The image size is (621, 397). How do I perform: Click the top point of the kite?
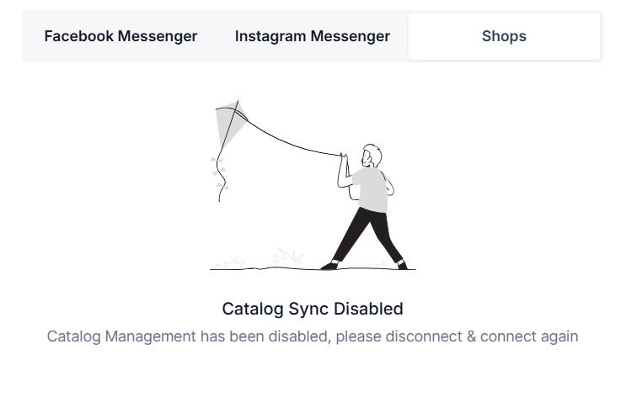[237, 102]
